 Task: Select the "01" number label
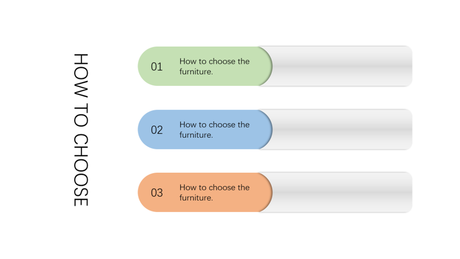pos(157,67)
